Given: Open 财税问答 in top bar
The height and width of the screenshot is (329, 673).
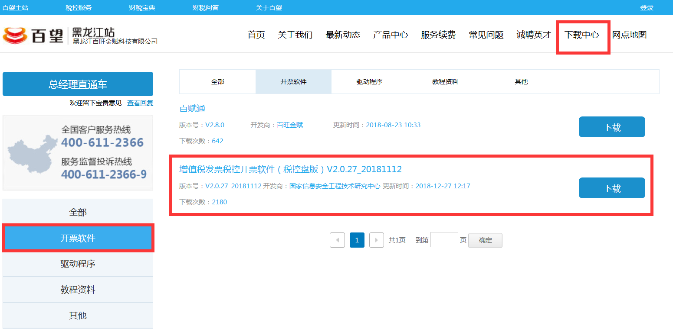Looking at the screenshot, I should click(206, 7).
